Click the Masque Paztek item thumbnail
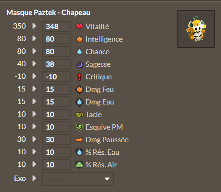The height and width of the screenshot is (192, 221). (x=196, y=29)
